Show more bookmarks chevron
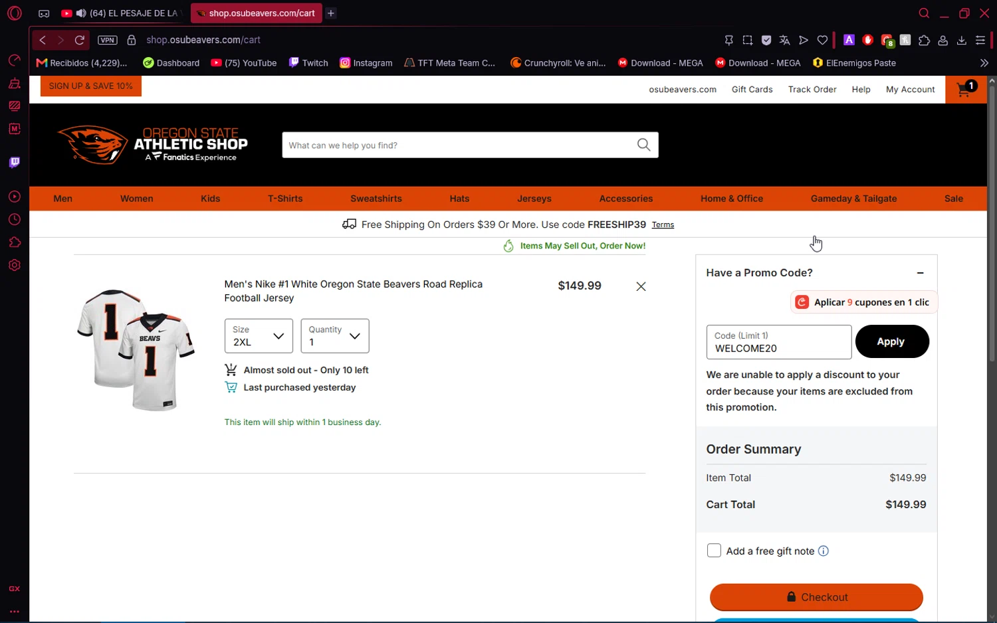Image resolution: width=997 pixels, height=623 pixels. tap(984, 63)
